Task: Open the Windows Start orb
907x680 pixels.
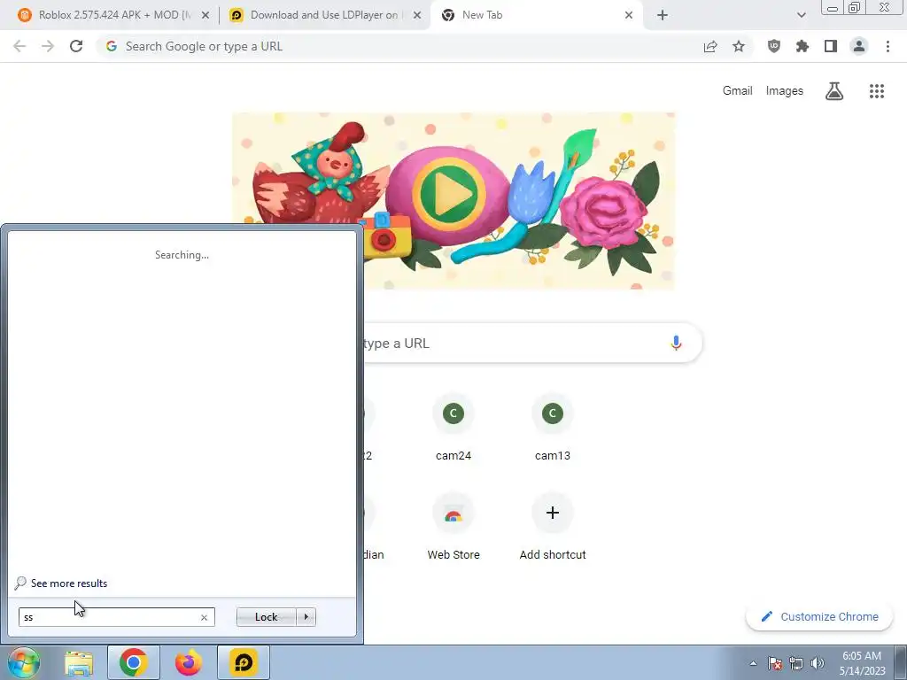Action: coord(24,662)
